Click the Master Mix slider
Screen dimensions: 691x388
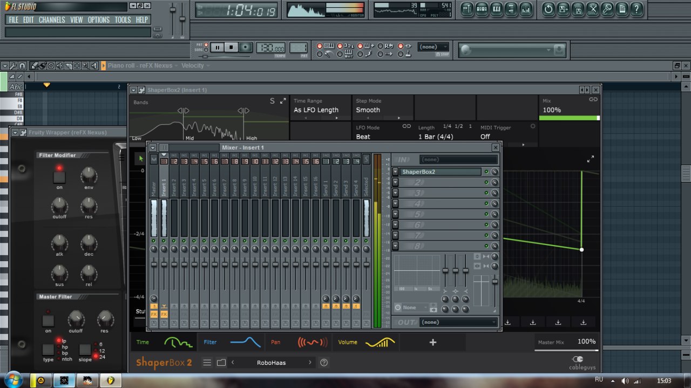tap(566, 350)
